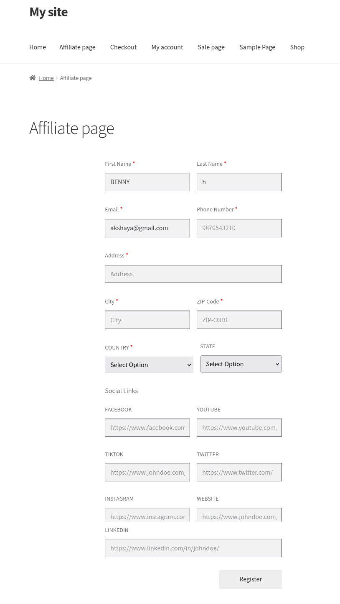The width and height of the screenshot is (340, 604).
Task: Click the Twitter link field
Action: tap(239, 472)
